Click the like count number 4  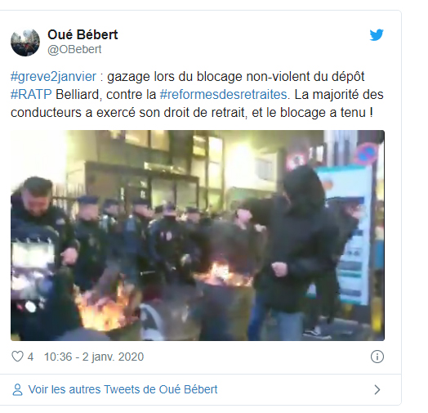pyautogui.click(x=30, y=357)
